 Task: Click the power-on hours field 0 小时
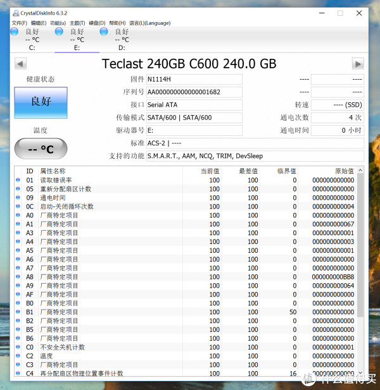tap(338, 130)
